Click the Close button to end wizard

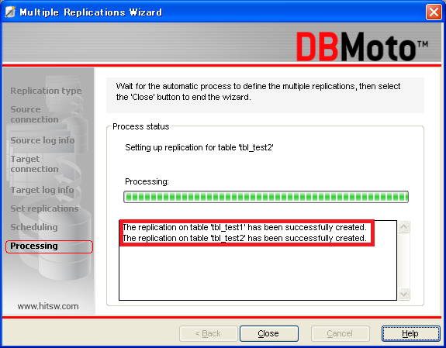[269, 333]
